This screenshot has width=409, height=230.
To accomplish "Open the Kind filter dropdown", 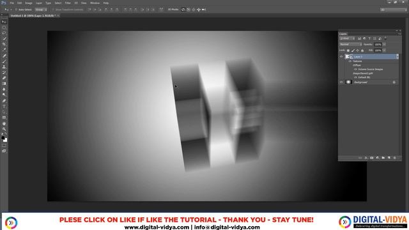I will 347,38.
